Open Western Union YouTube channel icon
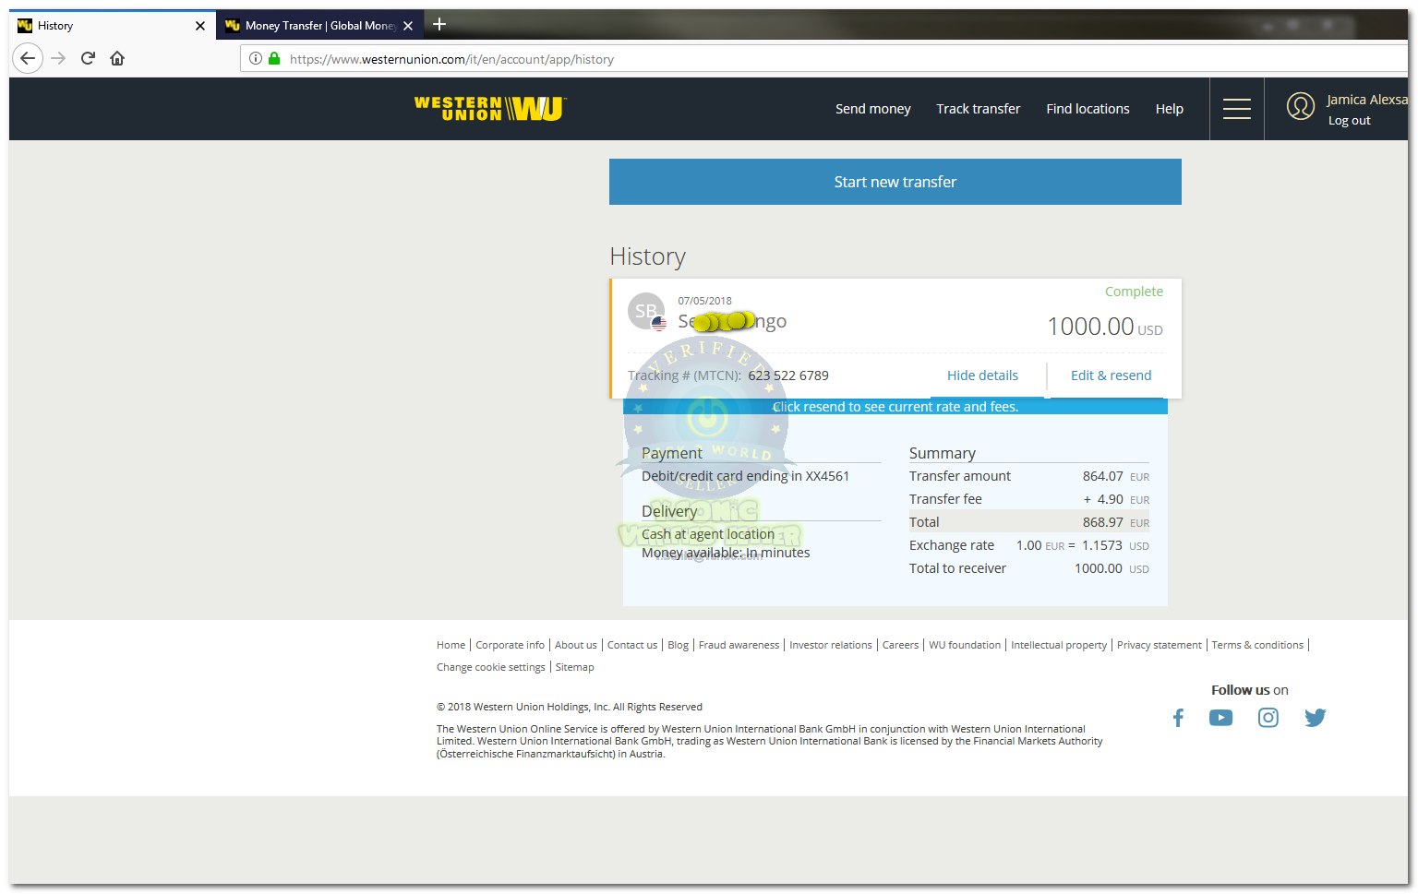 1220,718
